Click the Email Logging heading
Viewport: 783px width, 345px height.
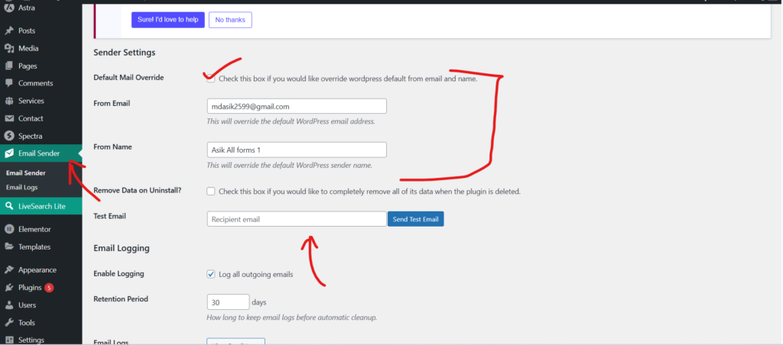coord(122,248)
